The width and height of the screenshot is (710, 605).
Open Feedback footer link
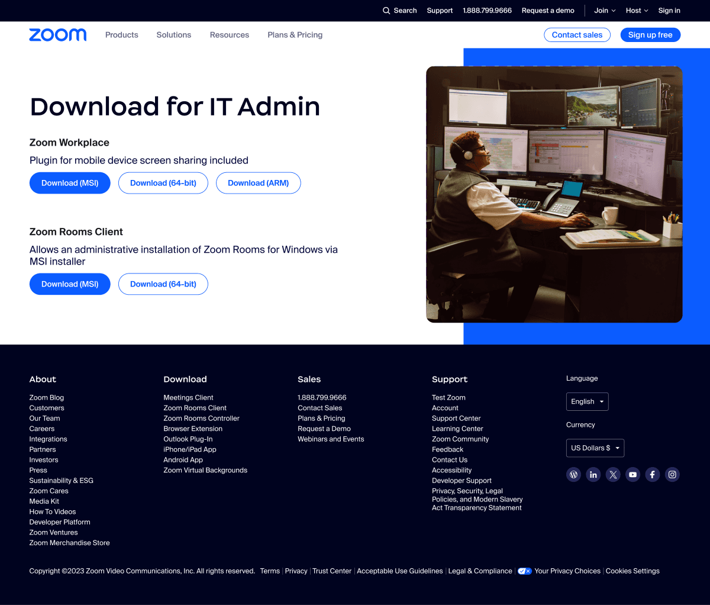click(447, 449)
